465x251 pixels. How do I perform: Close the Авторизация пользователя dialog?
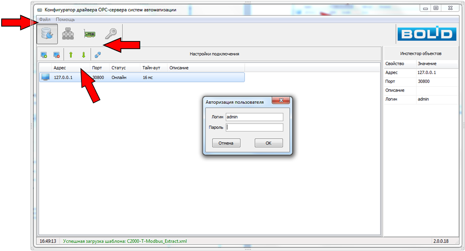281,101
